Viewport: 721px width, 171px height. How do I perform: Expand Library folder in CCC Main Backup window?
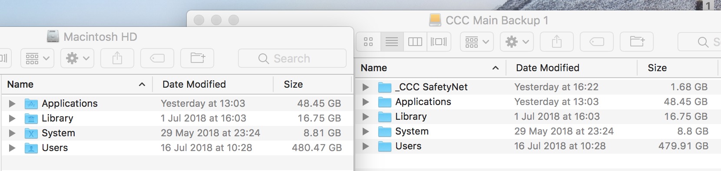click(x=366, y=116)
